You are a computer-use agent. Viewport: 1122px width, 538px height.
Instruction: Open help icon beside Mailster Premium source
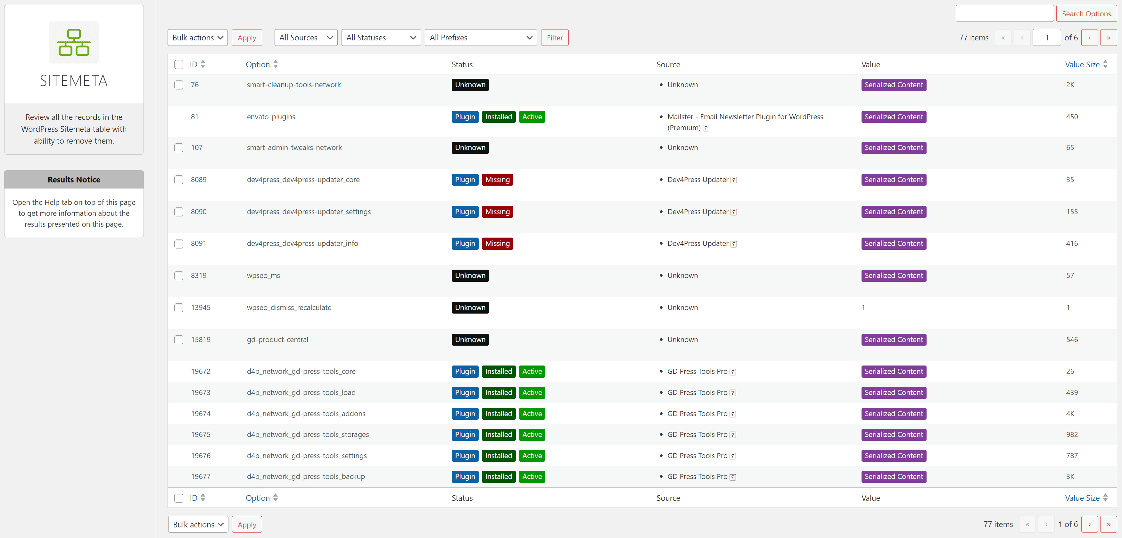[706, 128]
